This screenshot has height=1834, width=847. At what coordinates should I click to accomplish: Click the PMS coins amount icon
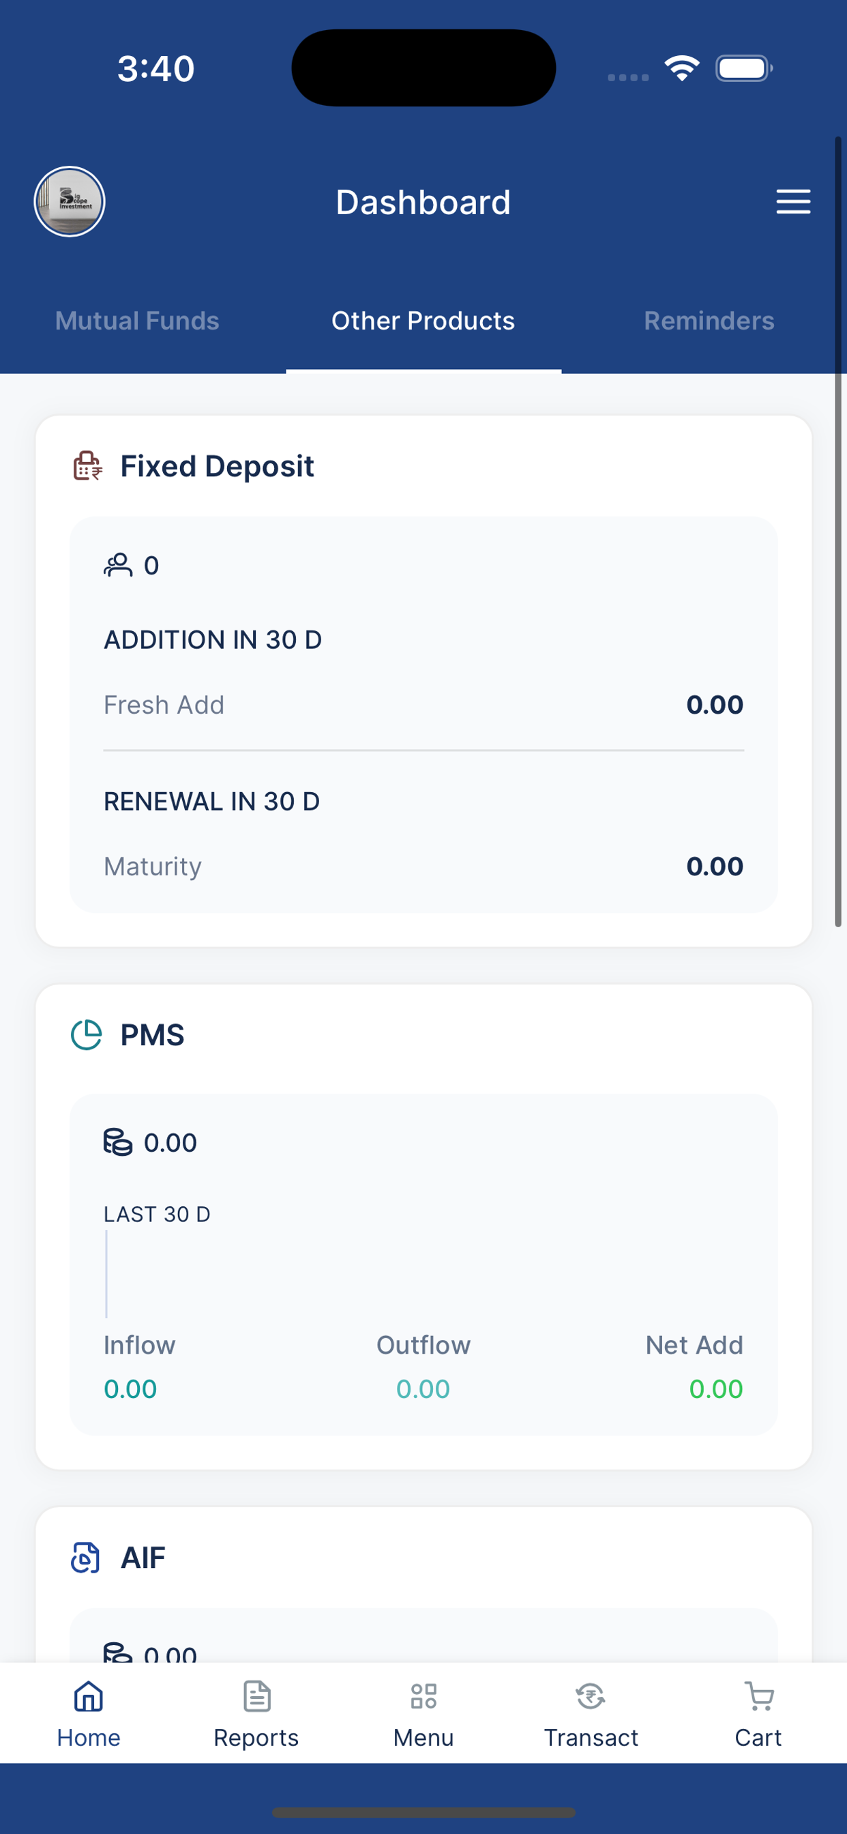[118, 1142]
